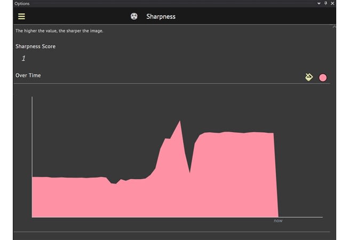Select the Sharpness Score label
The height and width of the screenshot is (240, 349).
35,46
